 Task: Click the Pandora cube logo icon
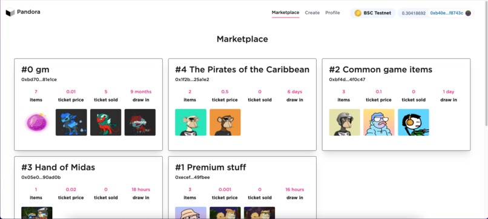pos(10,13)
